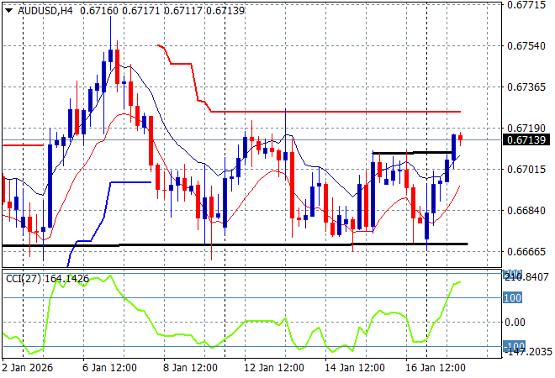Click the CCI 100 level label

pyautogui.click(x=513, y=297)
